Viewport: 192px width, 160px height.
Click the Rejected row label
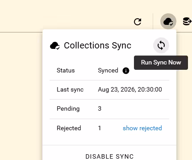(x=69, y=128)
